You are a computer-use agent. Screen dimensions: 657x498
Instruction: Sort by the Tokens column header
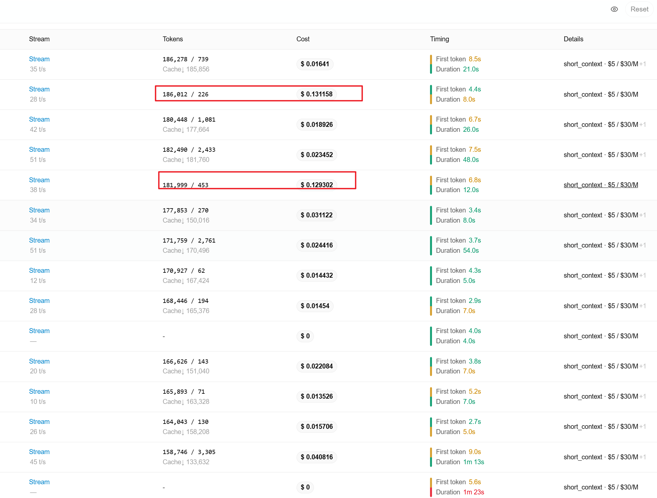pyautogui.click(x=173, y=39)
